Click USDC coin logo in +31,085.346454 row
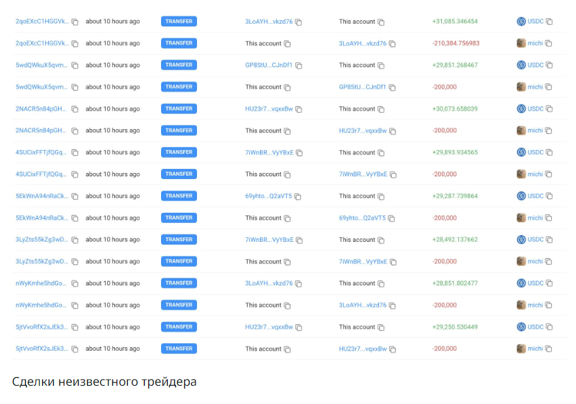This screenshot has width=576, height=404. (521, 21)
